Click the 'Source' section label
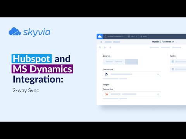The height and width of the screenshot is (139, 186). [x=106, y=56]
